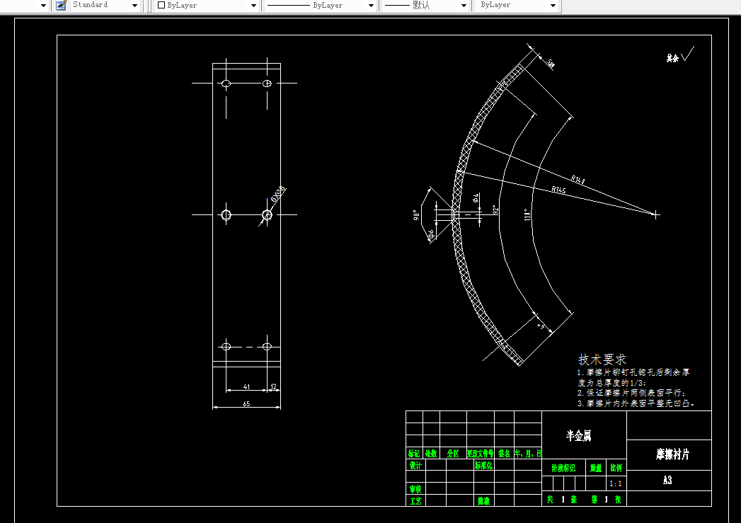Select the 重量 title block label
The width and height of the screenshot is (741, 523).
pos(596,469)
